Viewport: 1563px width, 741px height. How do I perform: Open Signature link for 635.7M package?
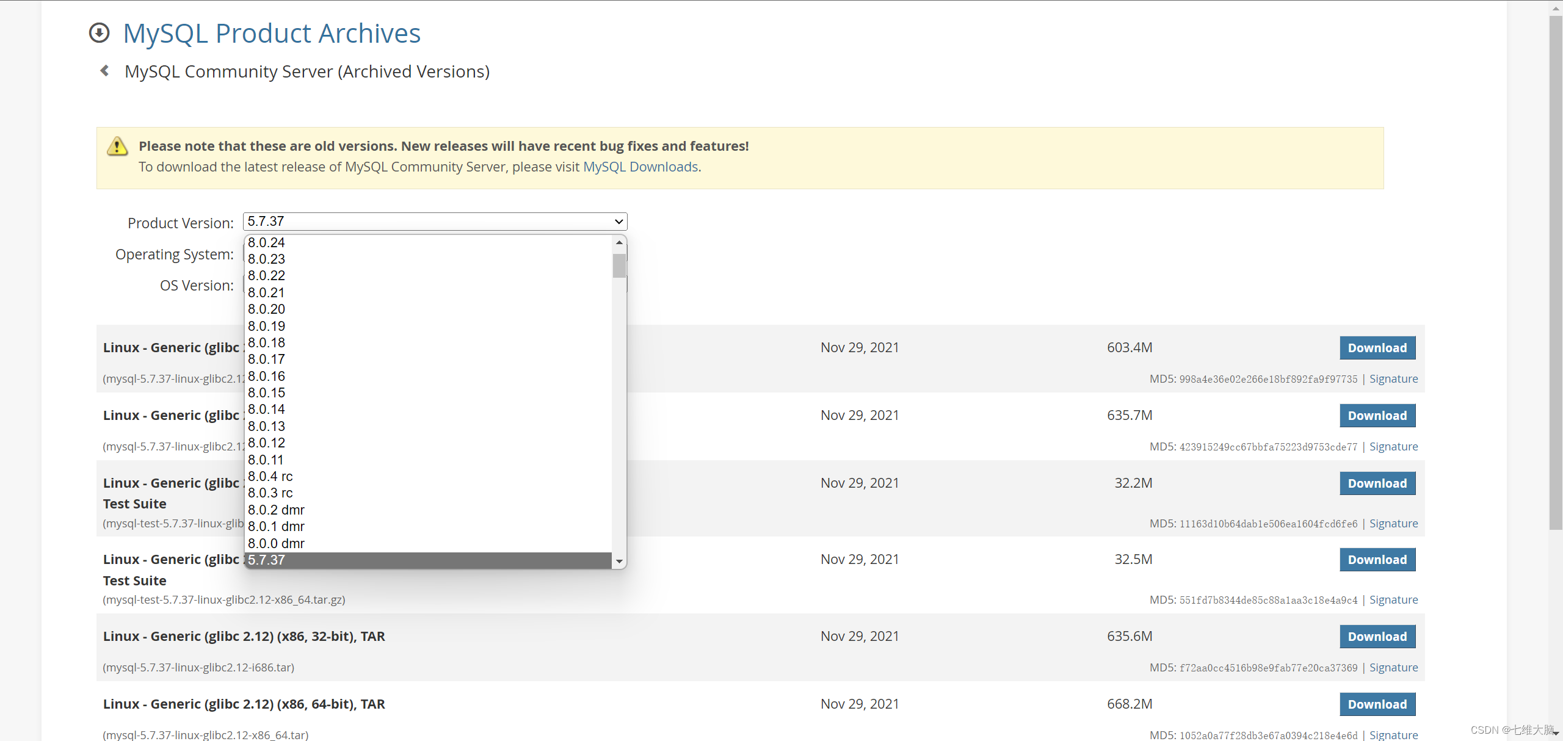[1393, 447]
